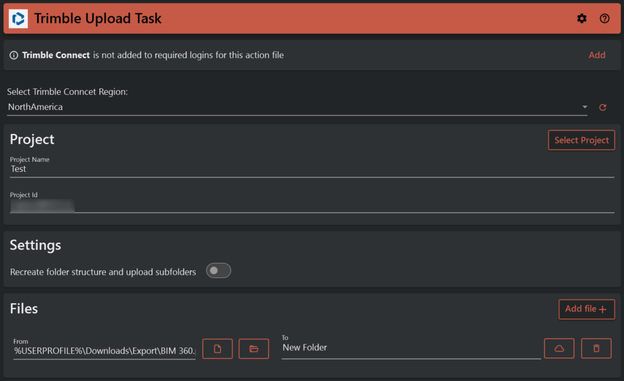The height and width of the screenshot is (381, 624).
Task: Open settings with the gear icon
Action: coord(582,19)
